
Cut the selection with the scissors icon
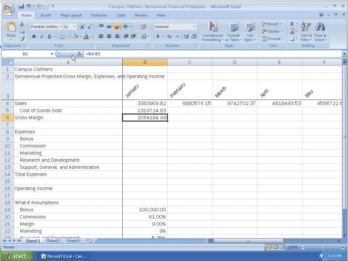(x=22, y=24)
